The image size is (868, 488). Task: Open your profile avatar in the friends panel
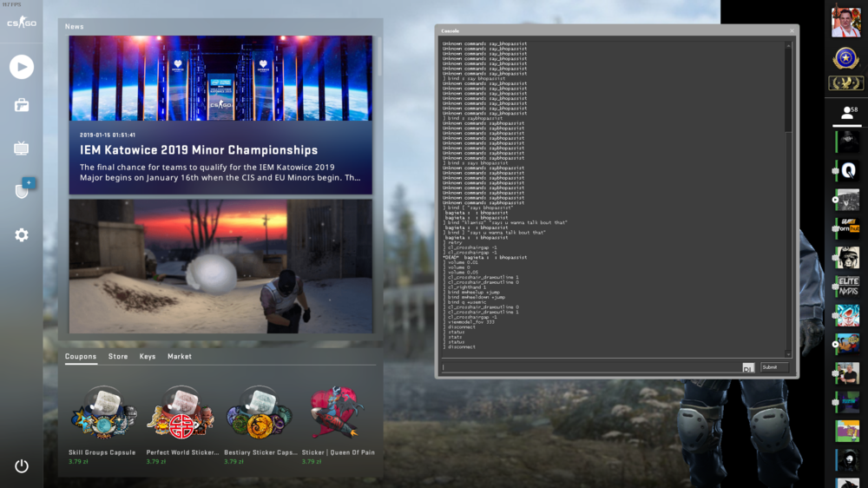pos(845,22)
